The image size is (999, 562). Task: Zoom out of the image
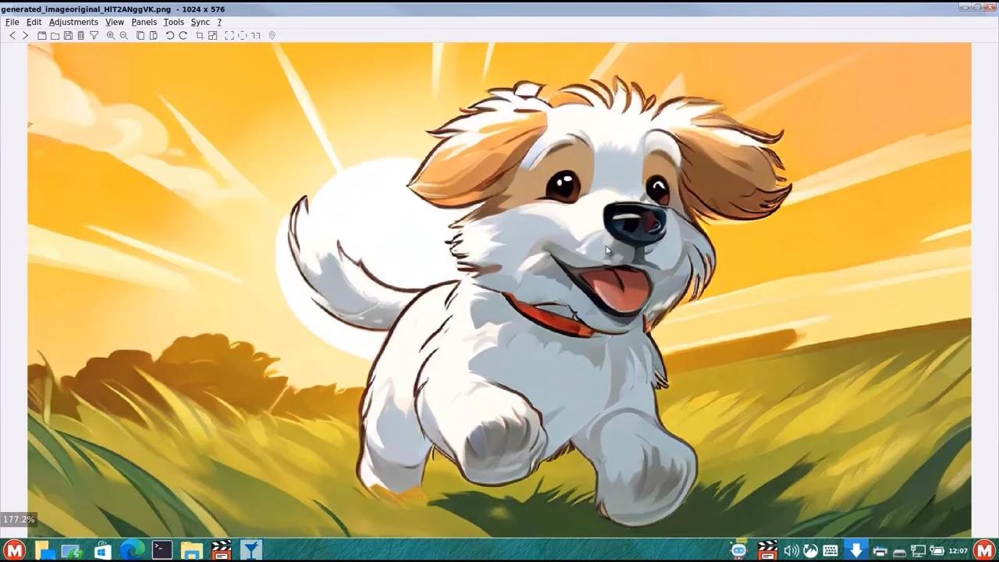click(x=123, y=35)
